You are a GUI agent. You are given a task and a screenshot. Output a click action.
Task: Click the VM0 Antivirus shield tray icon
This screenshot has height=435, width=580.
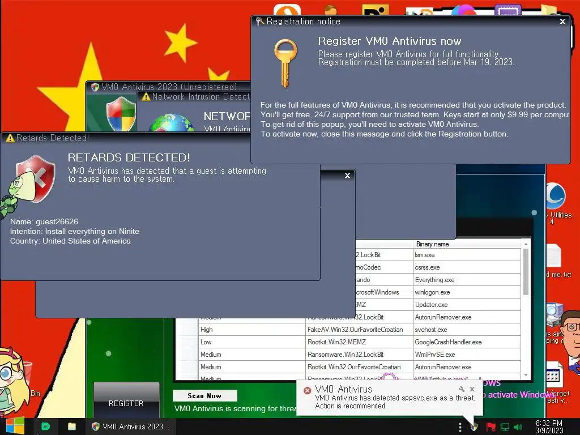coord(474,427)
